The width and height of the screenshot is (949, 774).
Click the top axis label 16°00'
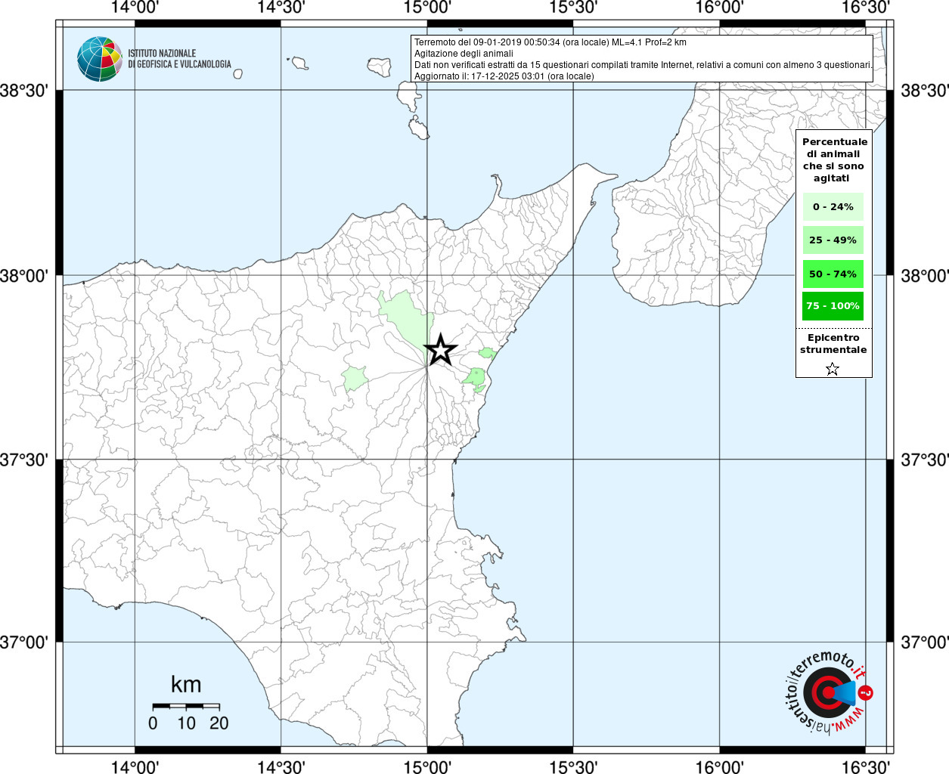coord(719,8)
